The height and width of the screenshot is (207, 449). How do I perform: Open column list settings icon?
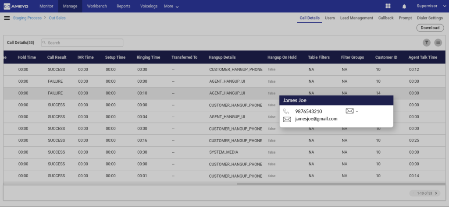438,42
